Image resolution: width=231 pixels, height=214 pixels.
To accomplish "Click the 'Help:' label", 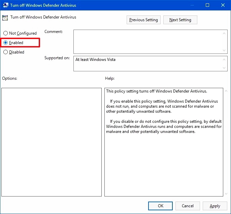I will [x=110, y=78].
